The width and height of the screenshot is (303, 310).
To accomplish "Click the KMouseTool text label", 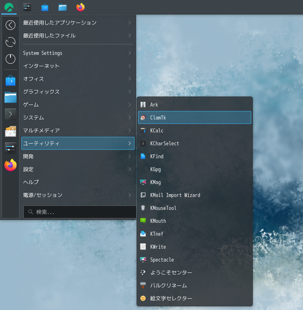I will pos(163,208).
